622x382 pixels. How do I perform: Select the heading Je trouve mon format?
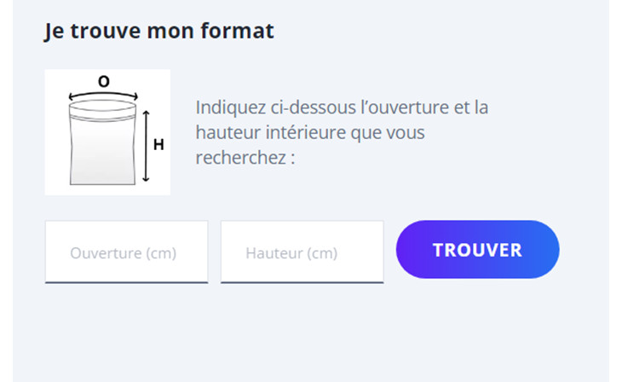click(159, 31)
